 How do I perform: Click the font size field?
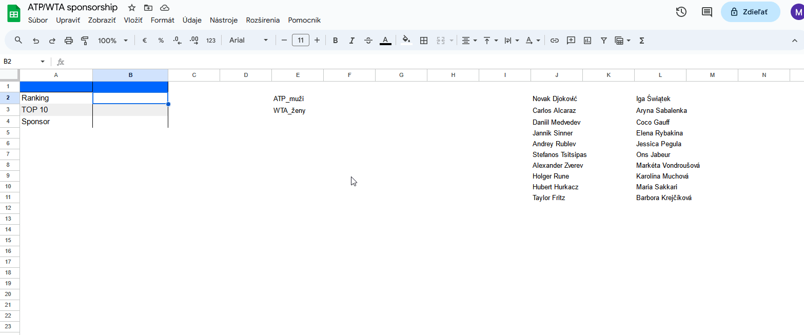click(301, 41)
